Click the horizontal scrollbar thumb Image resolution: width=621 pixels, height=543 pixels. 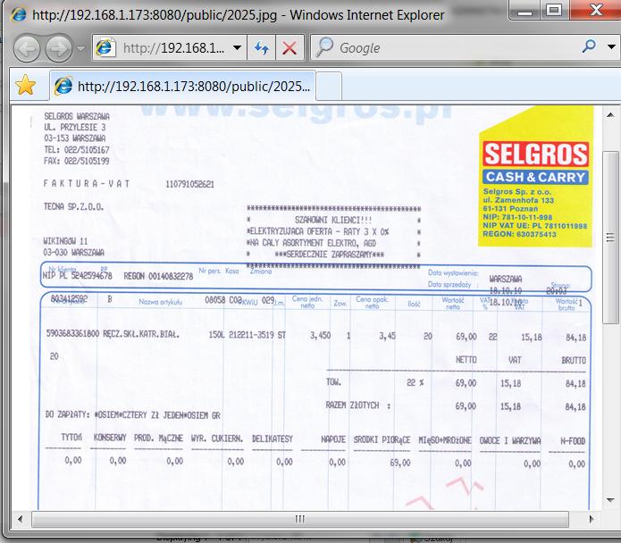300,519
